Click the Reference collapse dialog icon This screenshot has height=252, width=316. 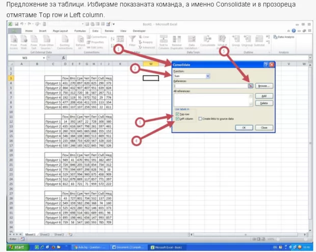pyautogui.click(x=250, y=86)
